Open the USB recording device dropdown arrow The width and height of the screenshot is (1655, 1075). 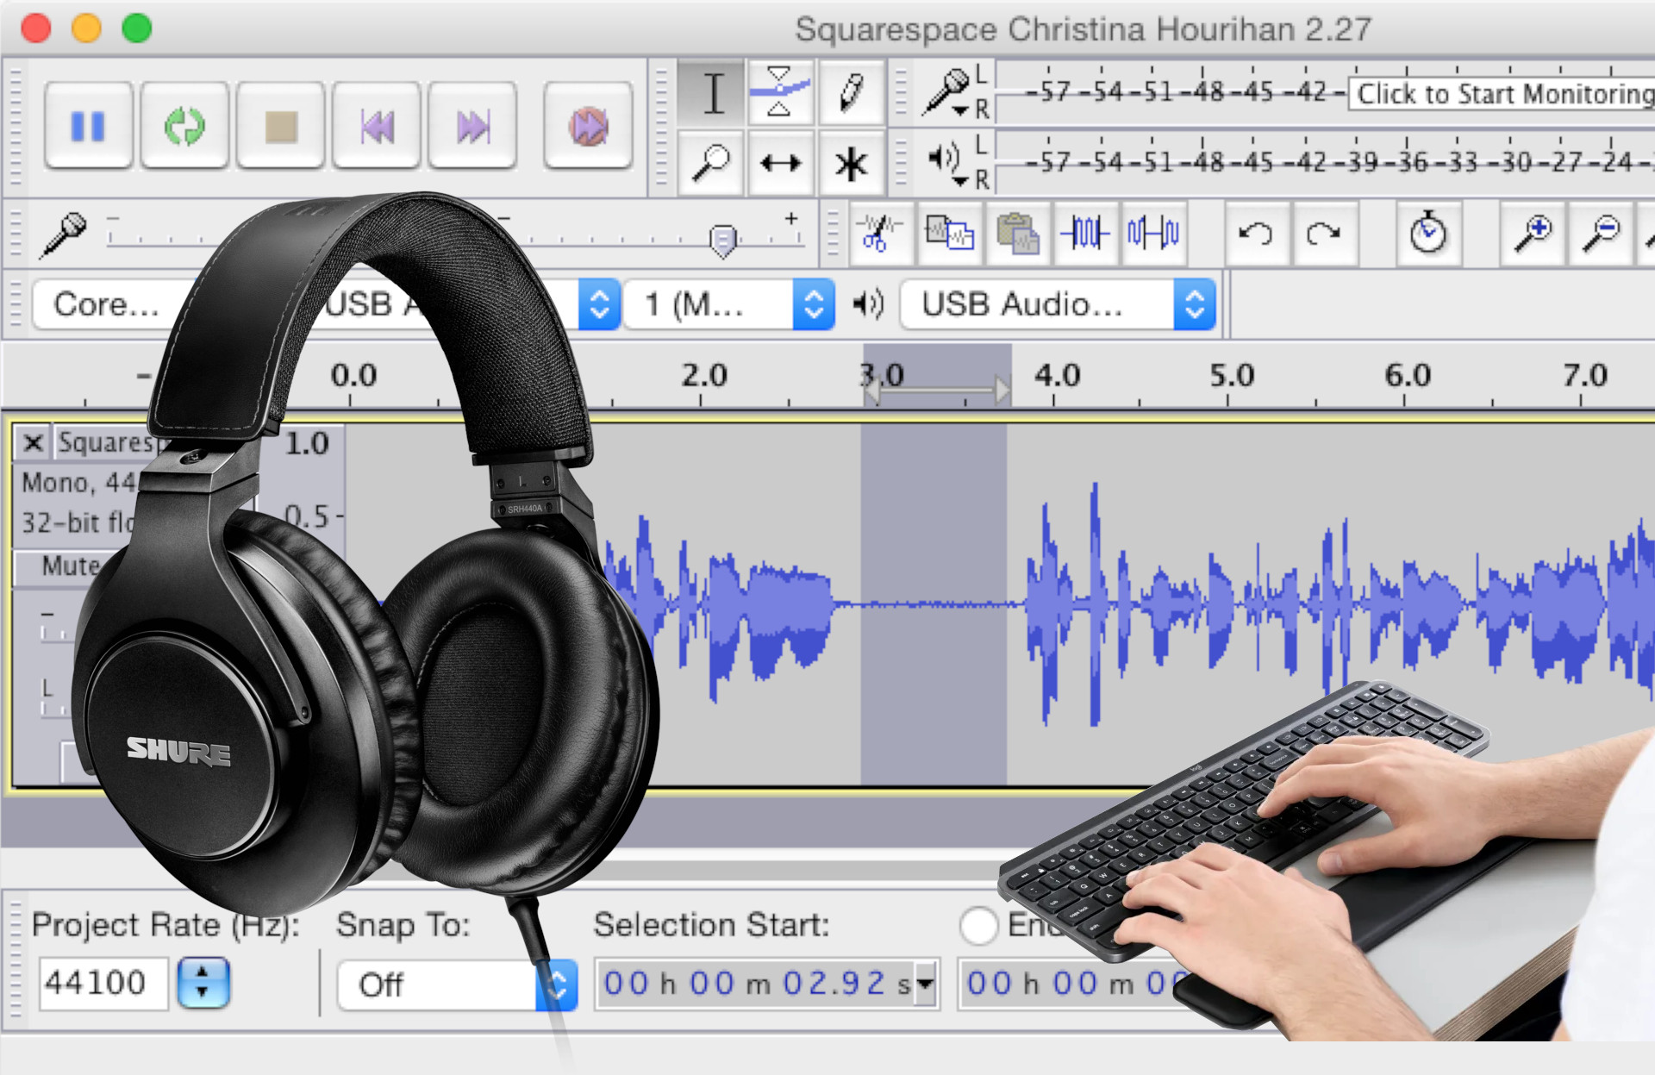pyautogui.click(x=599, y=304)
